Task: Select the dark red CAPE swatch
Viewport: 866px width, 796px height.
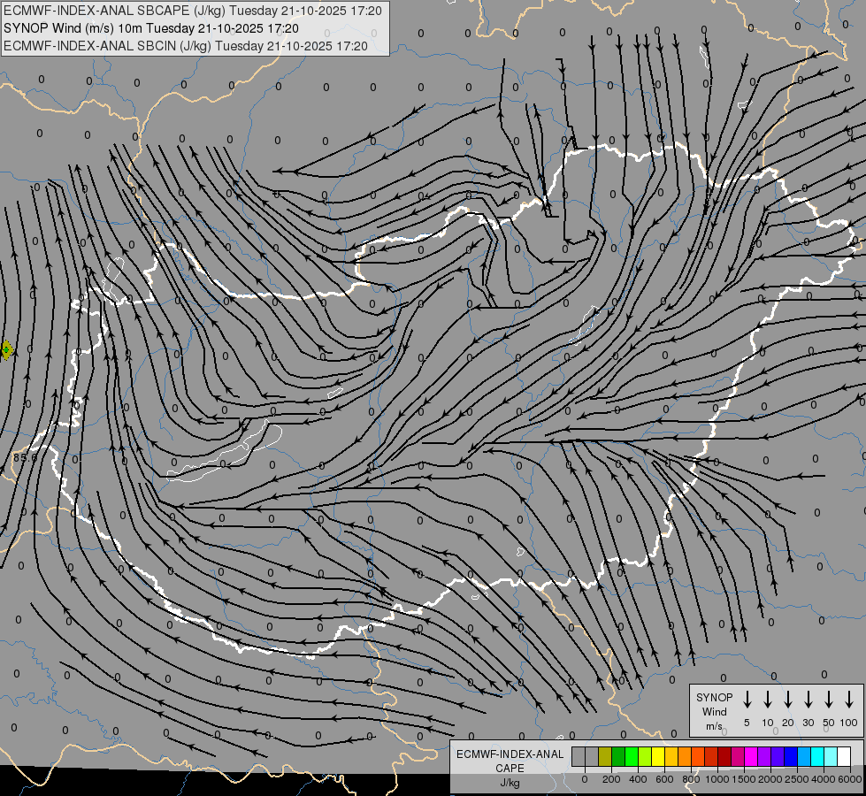Action: coord(725,756)
